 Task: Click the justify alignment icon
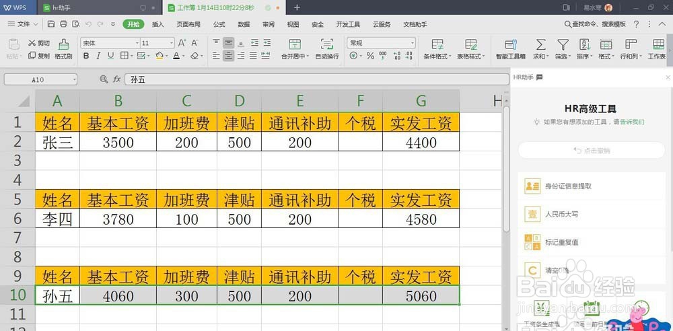click(254, 55)
